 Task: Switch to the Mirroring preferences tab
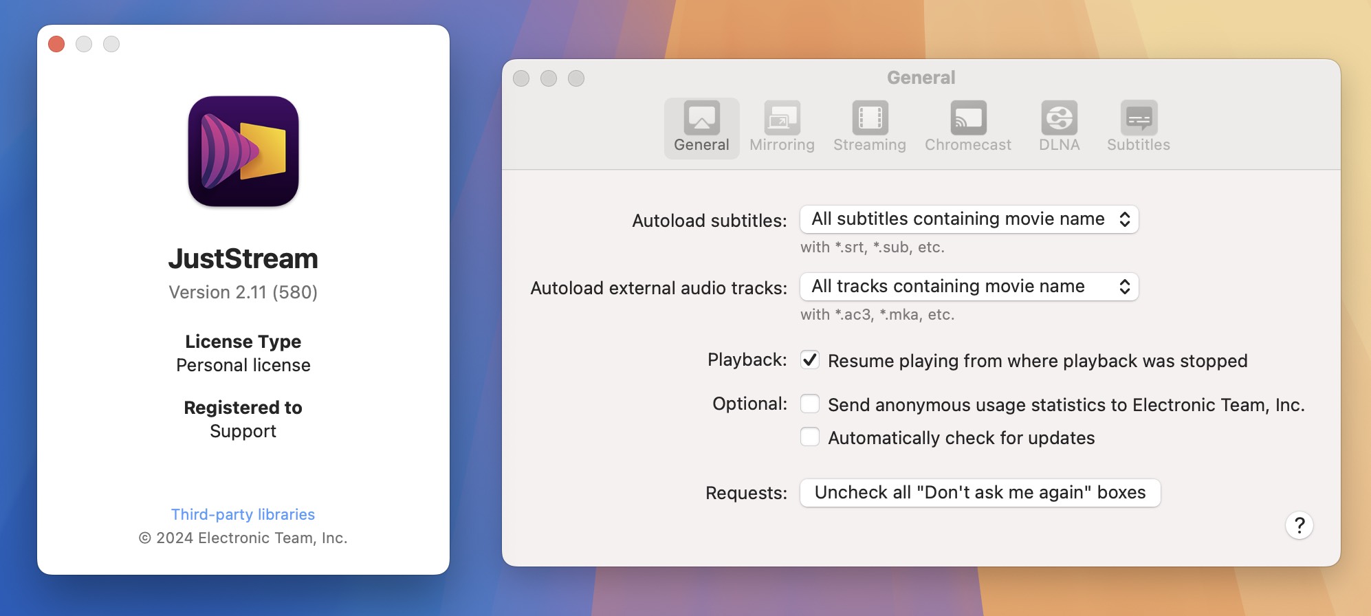click(782, 128)
